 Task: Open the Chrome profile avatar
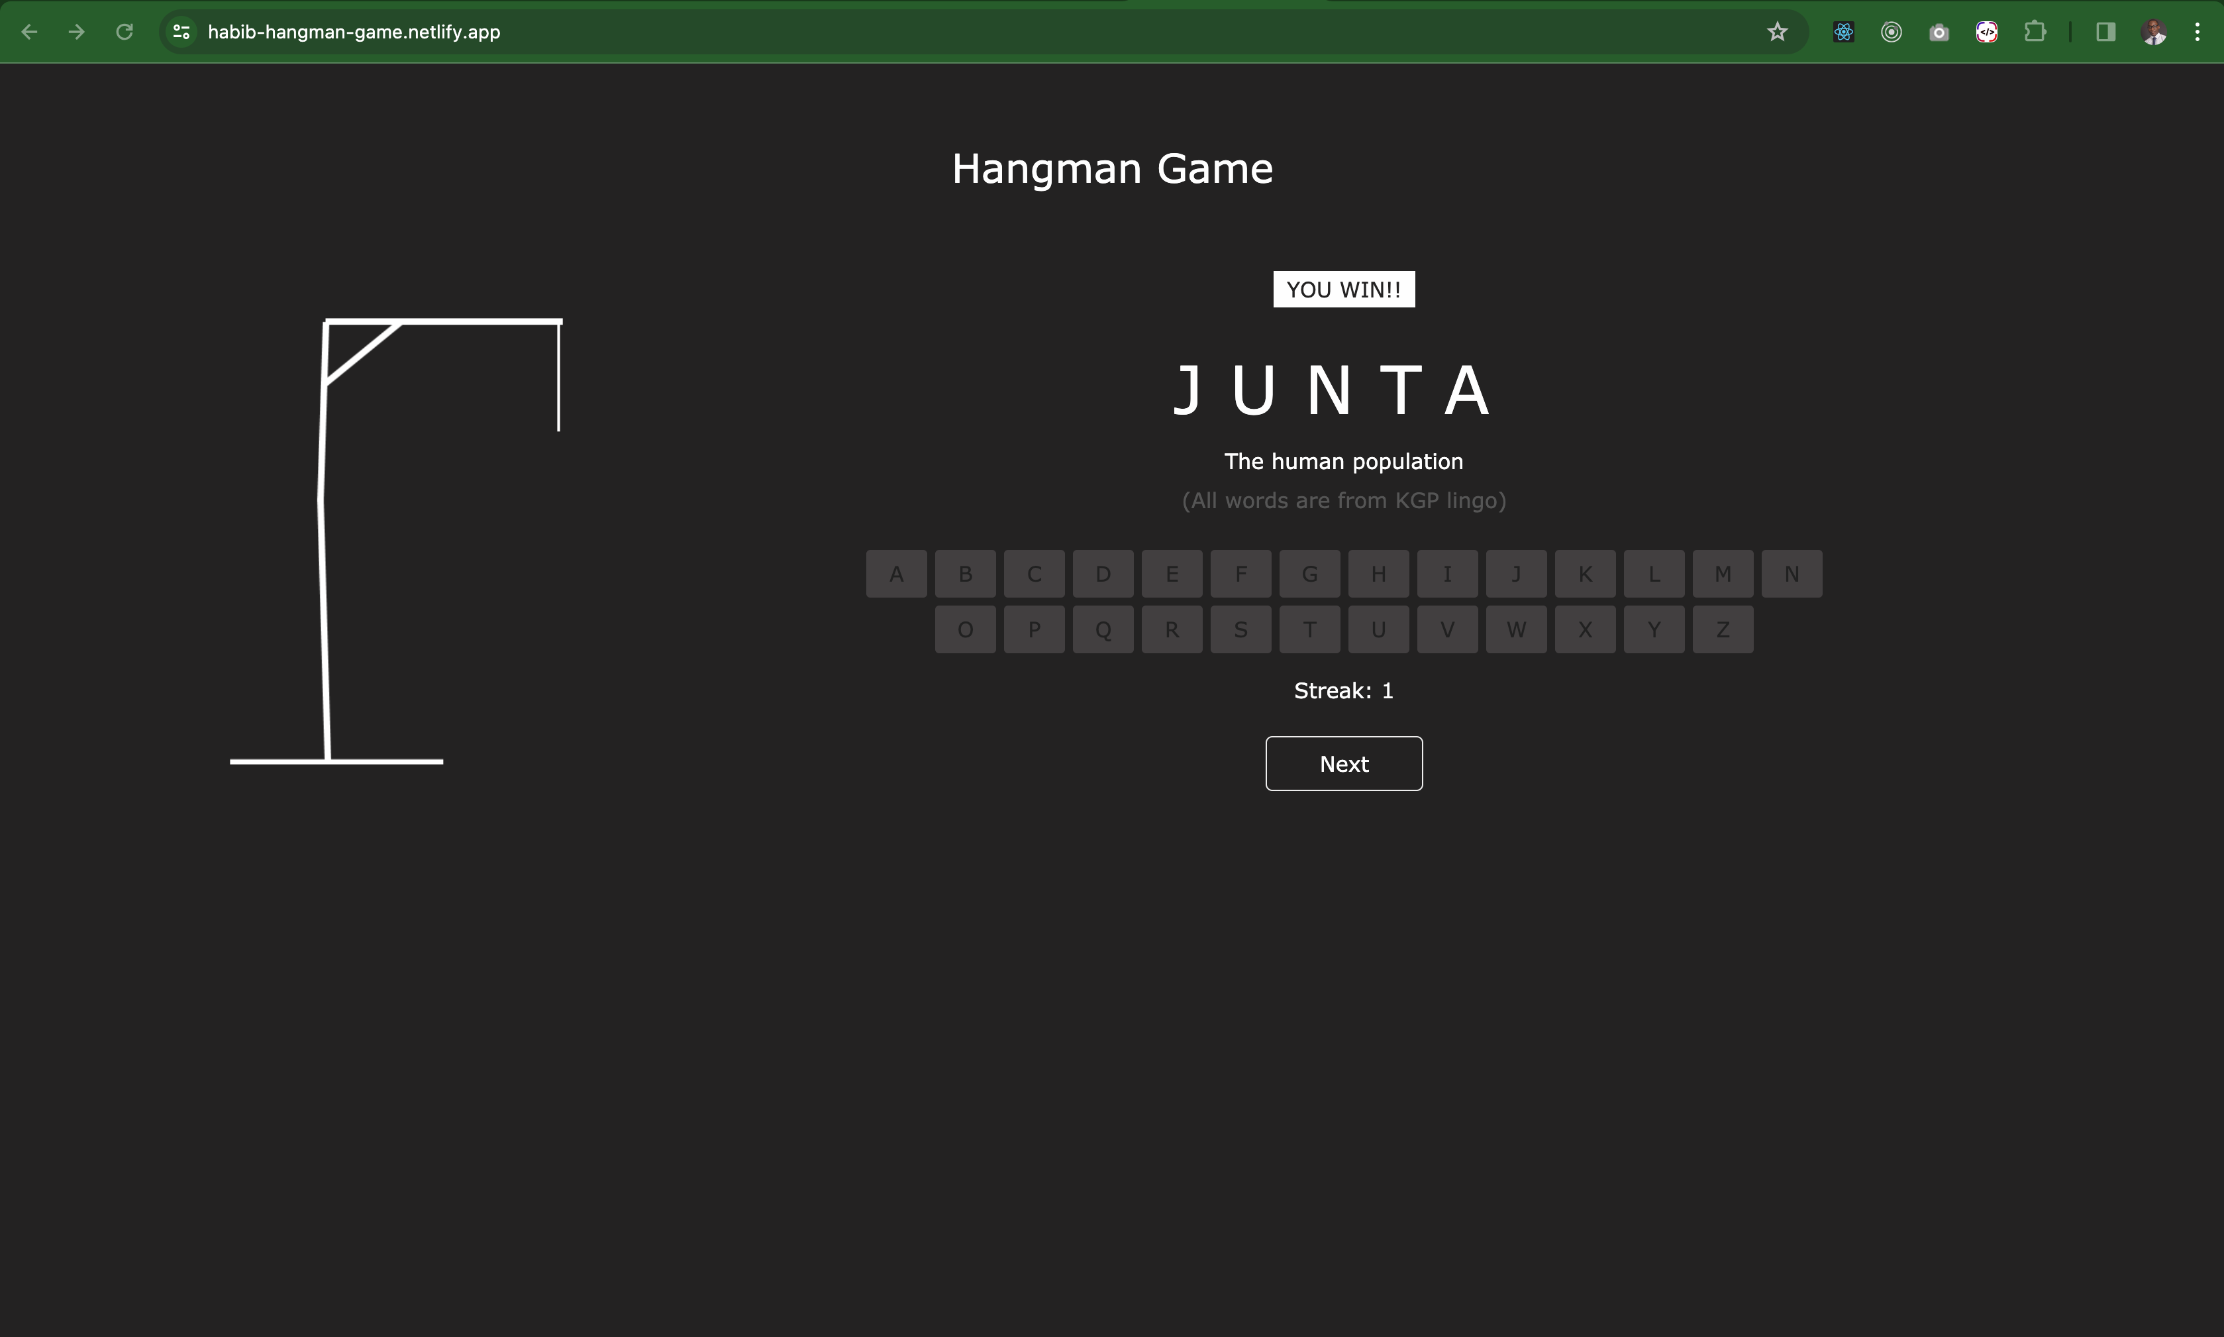click(x=2153, y=32)
